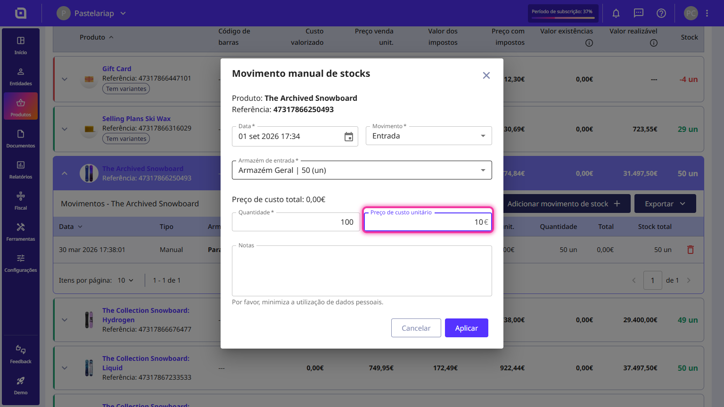The width and height of the screenshot is (724, 407).
Task: Launch Demo from the sidebar
Action: 21,386
